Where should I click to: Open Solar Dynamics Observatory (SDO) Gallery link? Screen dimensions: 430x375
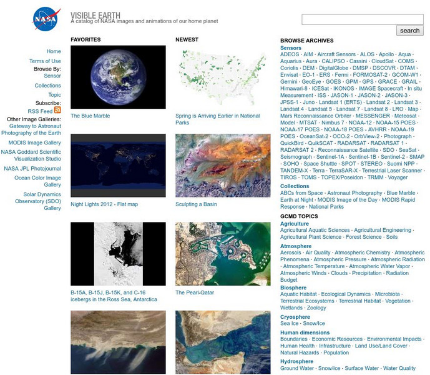[x=38, y=201]
